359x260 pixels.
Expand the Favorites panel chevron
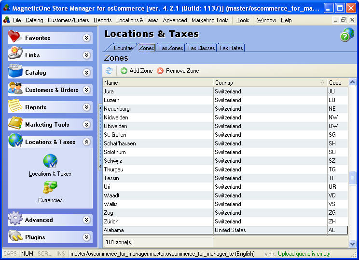(x=86, y=38)
